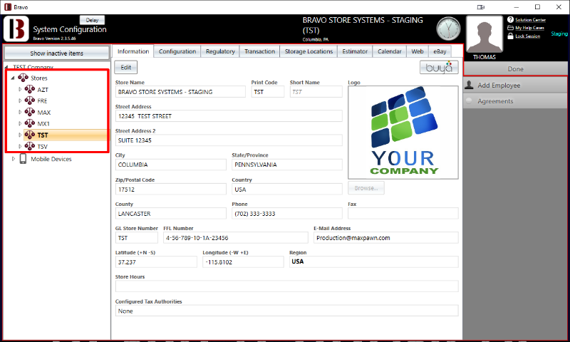Click the Print Code field
The image size is (570, 342).
[x=268, y=92]
